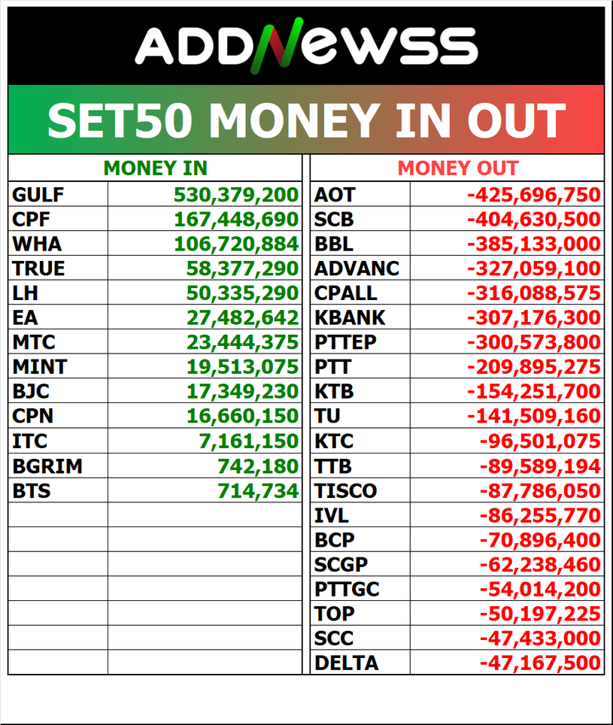Viewport: 613px width, 725px height.
Task: Select the value 530,379,200
Action: click(236, 196)
